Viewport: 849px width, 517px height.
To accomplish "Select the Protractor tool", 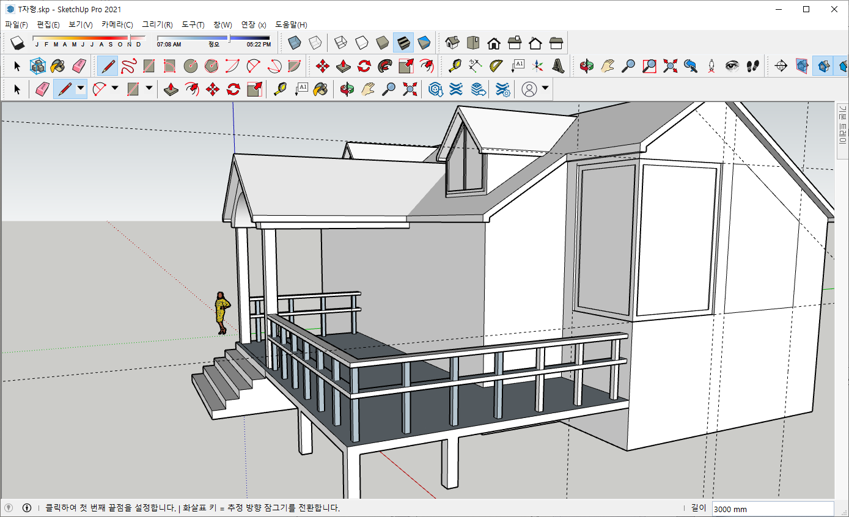I will [x=496, y=65].
